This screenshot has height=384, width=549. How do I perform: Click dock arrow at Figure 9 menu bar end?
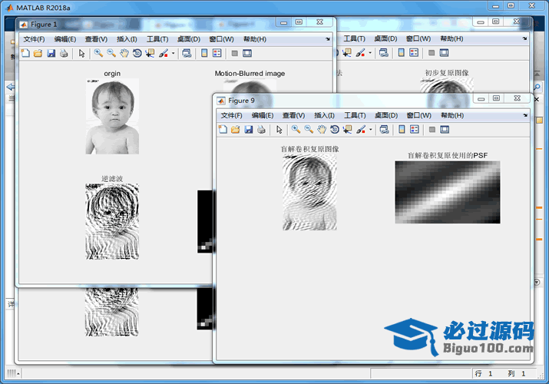(525, 115)
